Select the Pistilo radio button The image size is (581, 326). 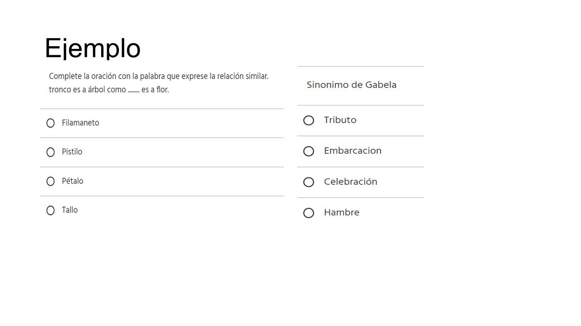tap(50, 152)
